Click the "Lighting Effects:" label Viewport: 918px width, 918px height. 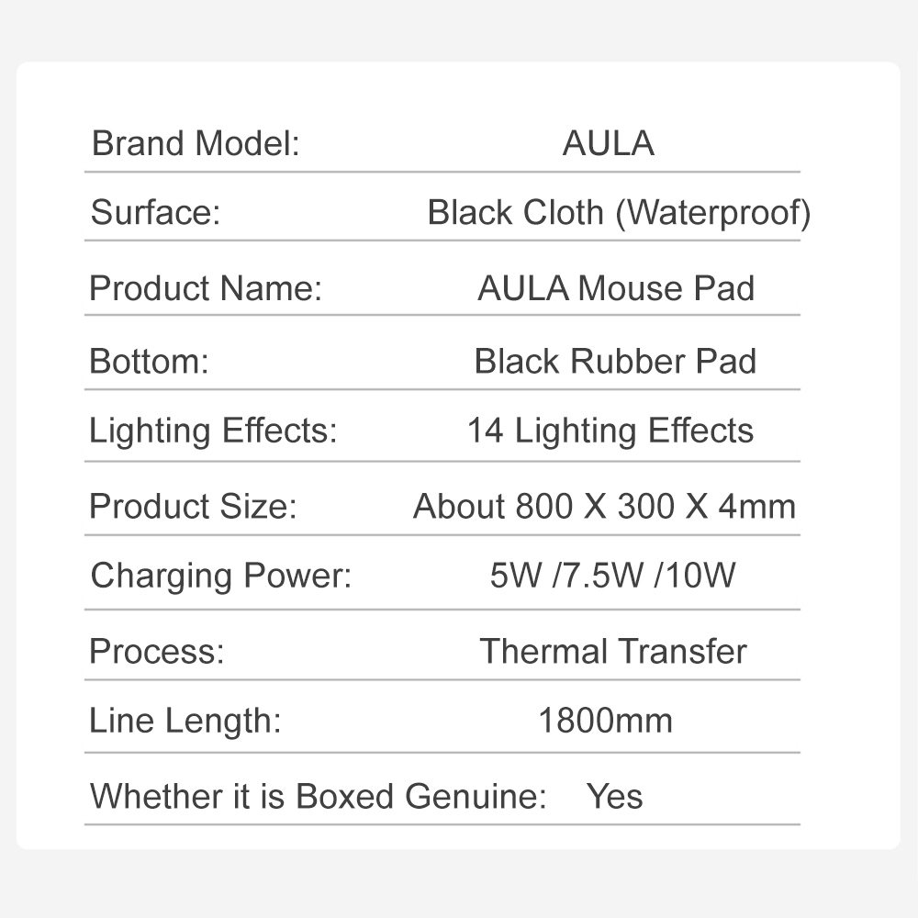coord(213,431)
